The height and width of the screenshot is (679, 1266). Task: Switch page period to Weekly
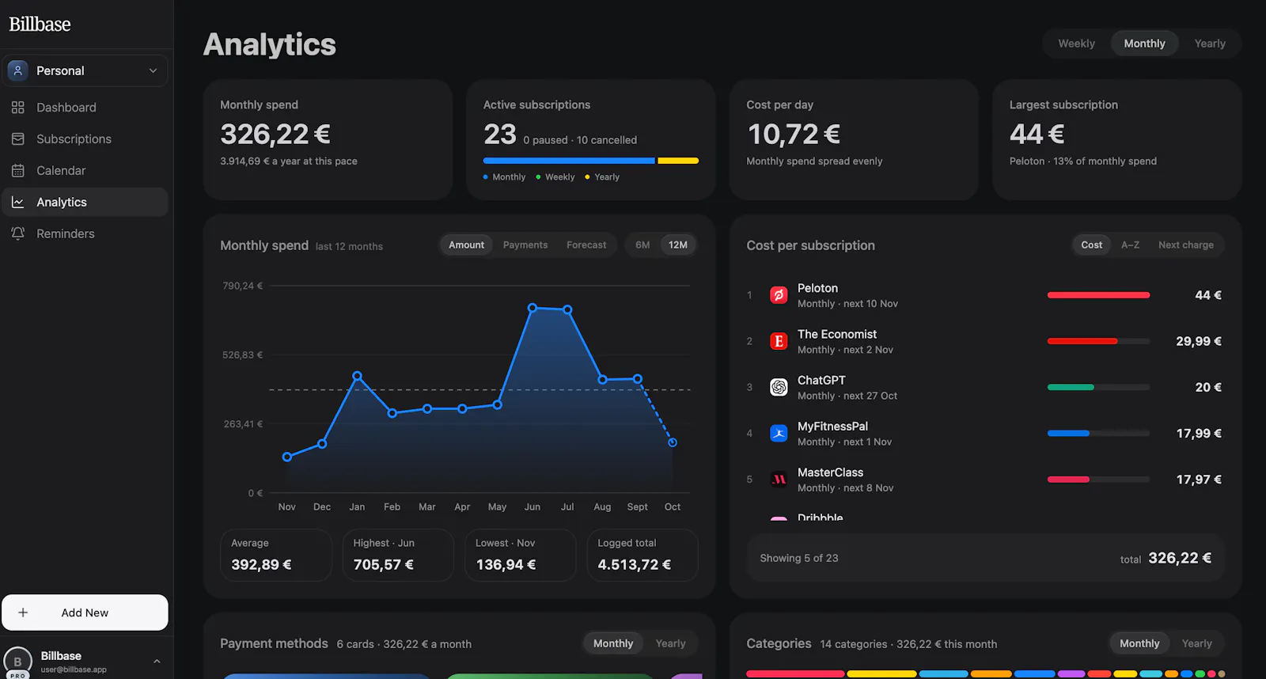pyautogui.click(x=1076, y=44)
